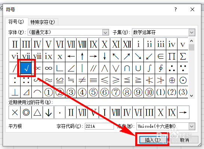Select the integral ∫ symbol
This screenshot has height=149, width=204.
click(x=149, y=68)
